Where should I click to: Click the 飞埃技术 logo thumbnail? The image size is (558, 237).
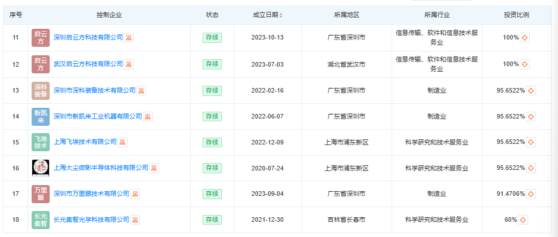click(41, 142)
